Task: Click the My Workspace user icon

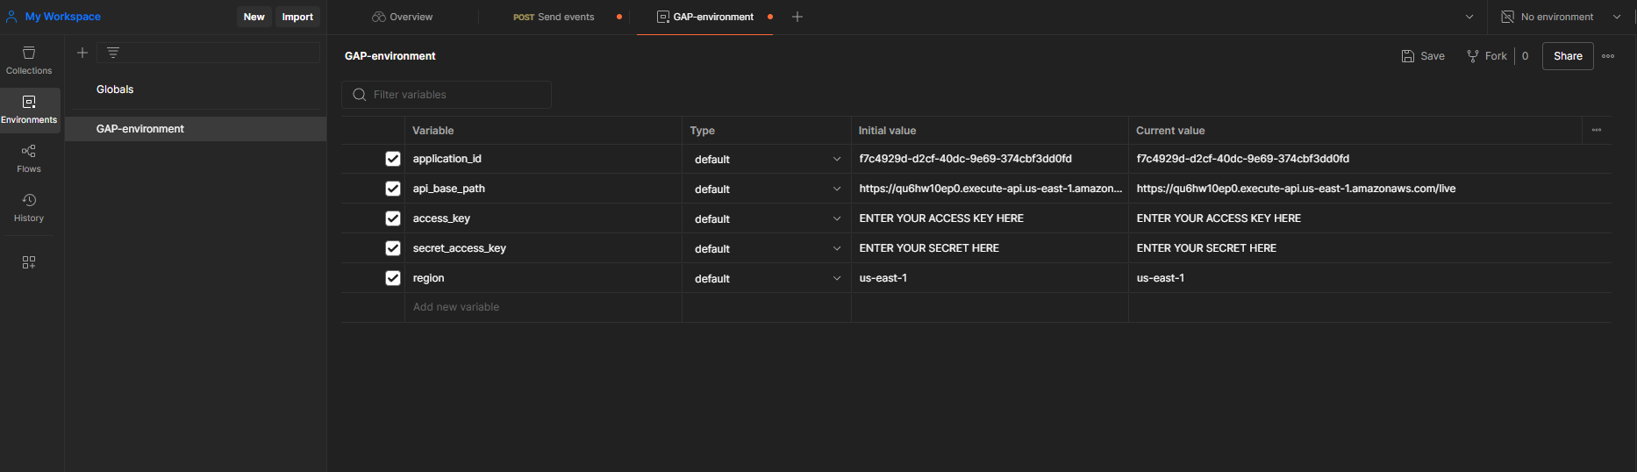Action: [11, 17]
